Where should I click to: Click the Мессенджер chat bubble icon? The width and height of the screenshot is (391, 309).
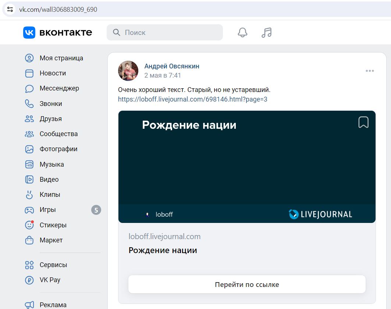[29, 89]
